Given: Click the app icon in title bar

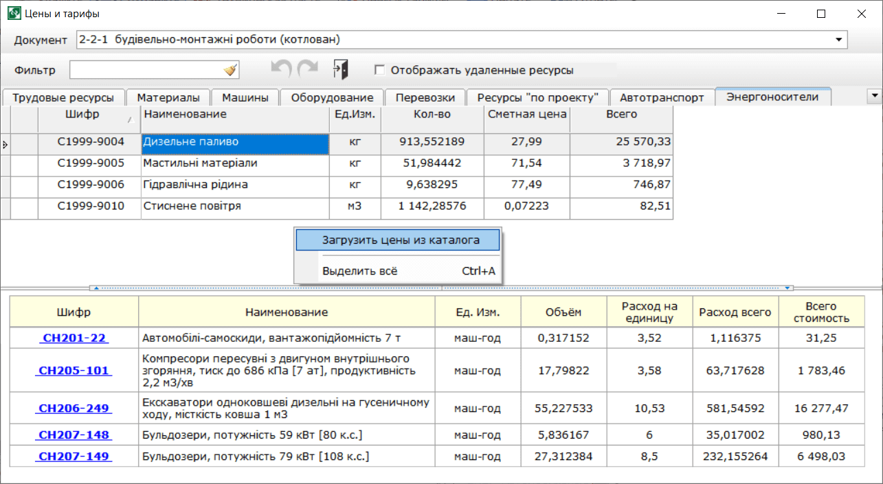Looking at the screenshot, I should pos(14,14).
